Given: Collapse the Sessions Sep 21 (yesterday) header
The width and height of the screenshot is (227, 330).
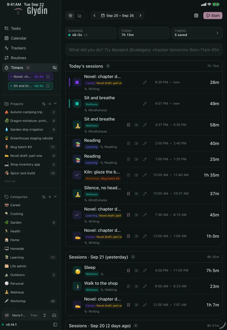Looking at the screenshot, I should click(x=144, y=257).
